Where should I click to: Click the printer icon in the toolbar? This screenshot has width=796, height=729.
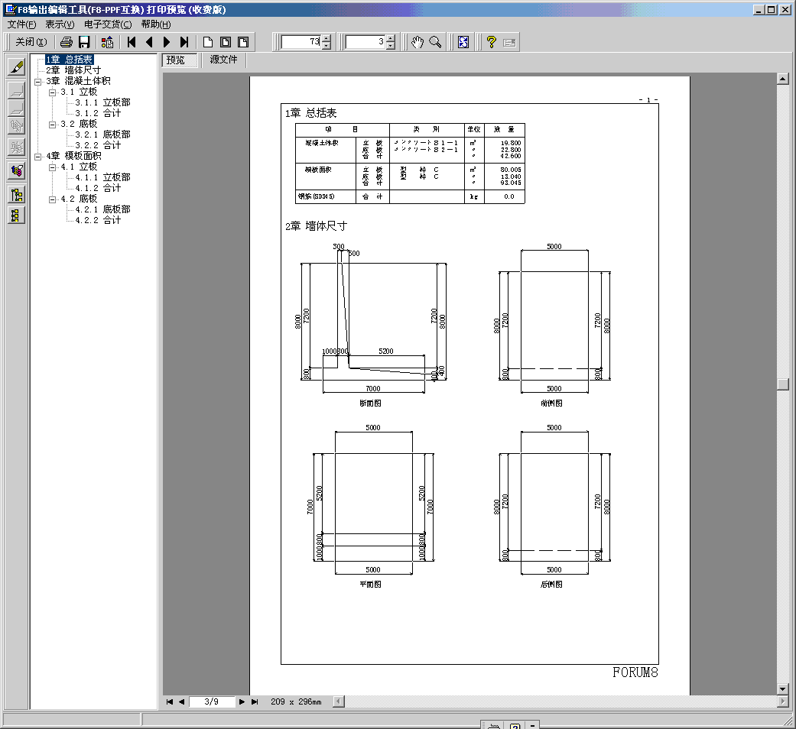tap(67, 42)
